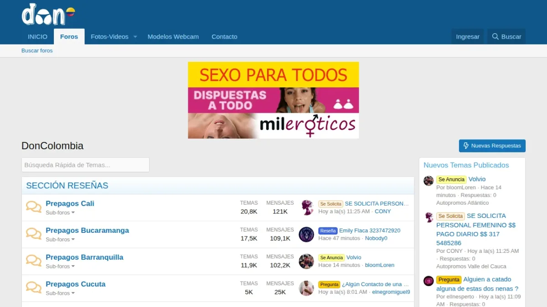Screen dimensions: 547x307
Task: Open the Prepagos Cali forum link
Action: 70,203
